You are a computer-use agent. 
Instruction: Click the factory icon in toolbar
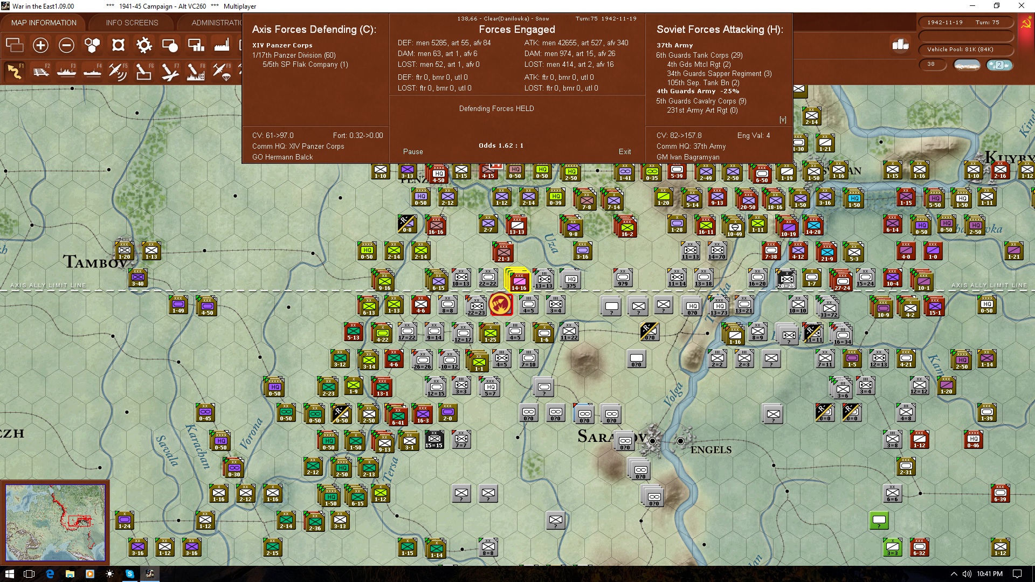(222, 45)
